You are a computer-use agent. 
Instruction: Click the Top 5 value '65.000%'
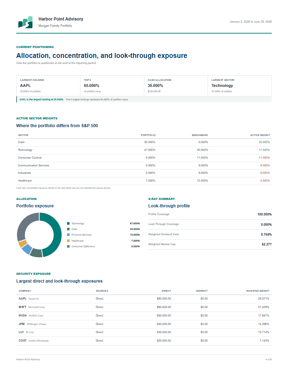click(91, 85)
